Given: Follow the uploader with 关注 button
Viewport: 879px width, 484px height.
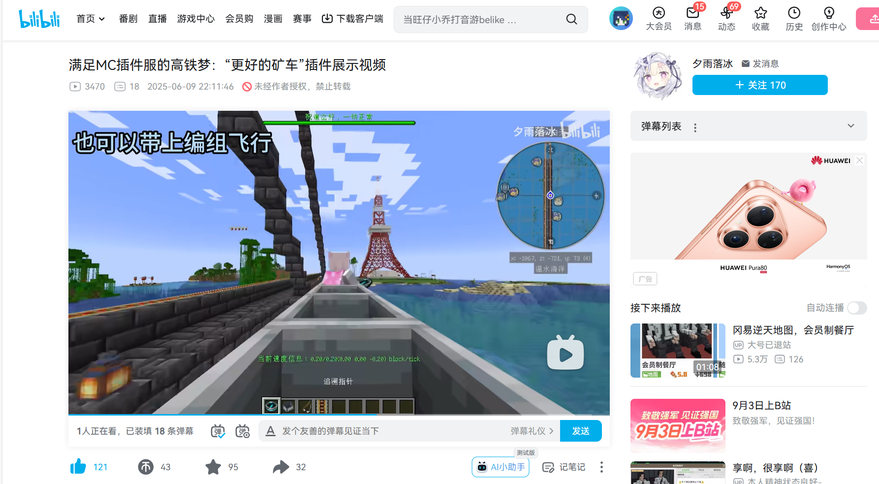Looking at the screenshot, I should (759, 85).
